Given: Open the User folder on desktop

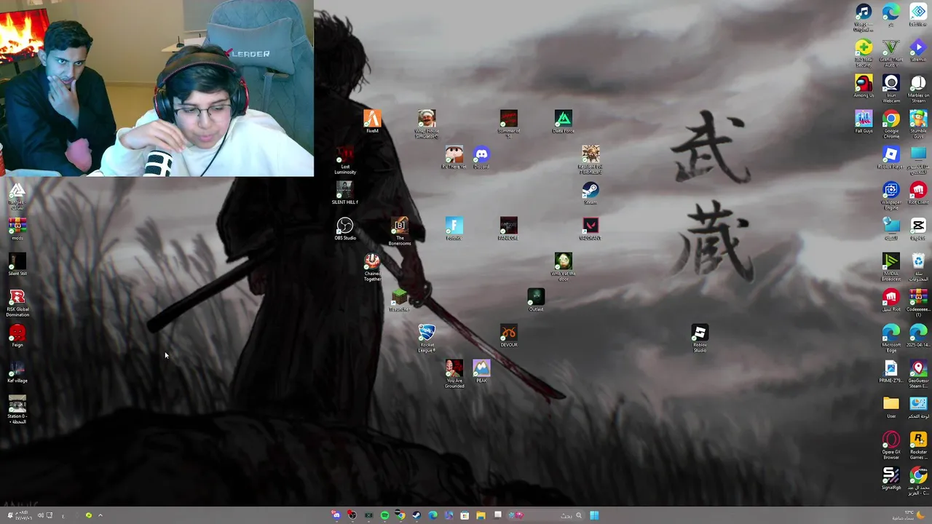Looking at the screenshot, I should [891, 407].
